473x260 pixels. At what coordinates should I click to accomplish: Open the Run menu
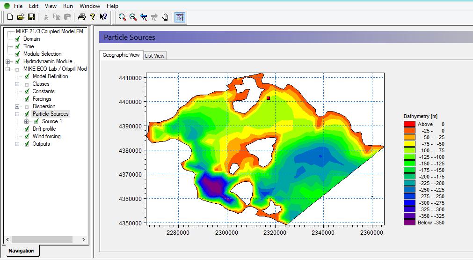coord(68,6)
